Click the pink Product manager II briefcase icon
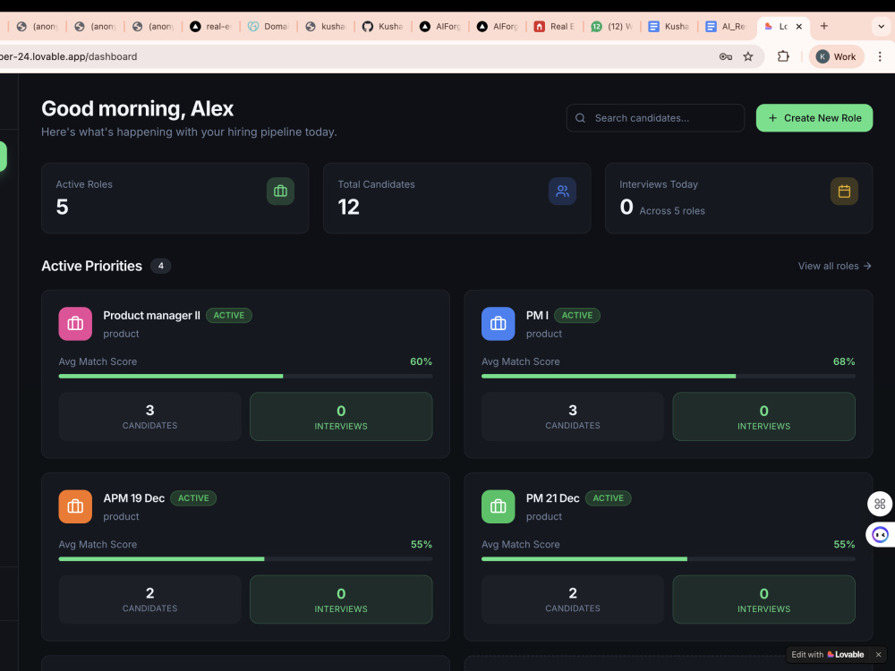895x671 pixels. (75, 324)
